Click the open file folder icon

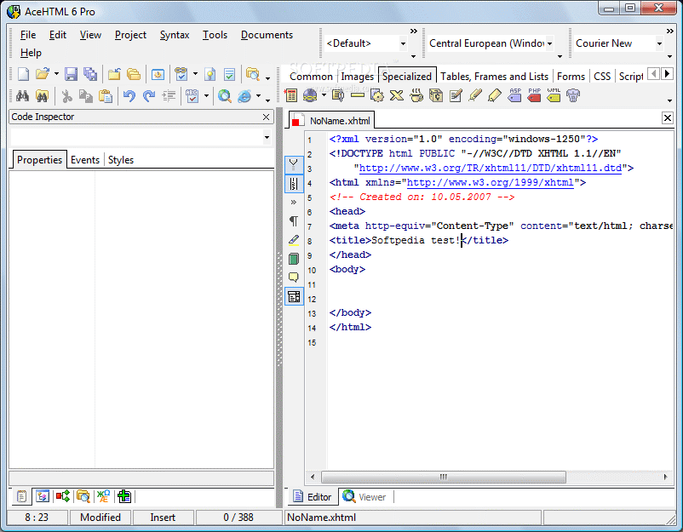pos(43,74)
